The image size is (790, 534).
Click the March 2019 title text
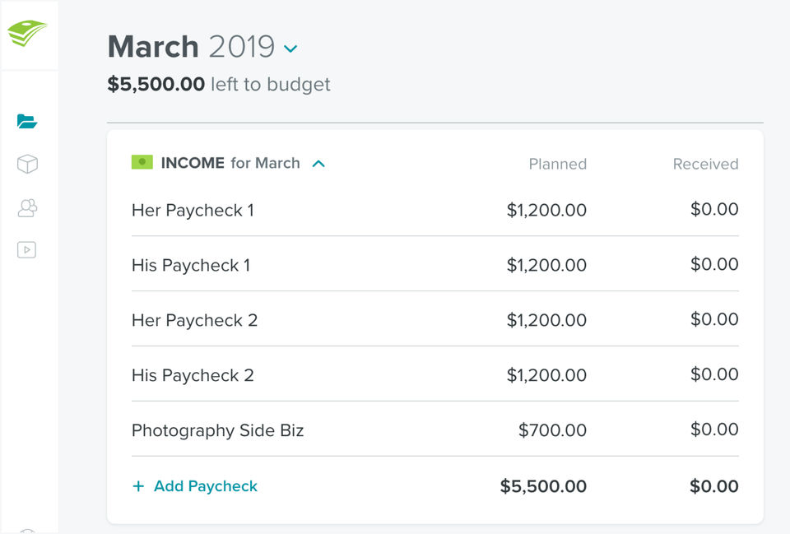pos(191,47)
